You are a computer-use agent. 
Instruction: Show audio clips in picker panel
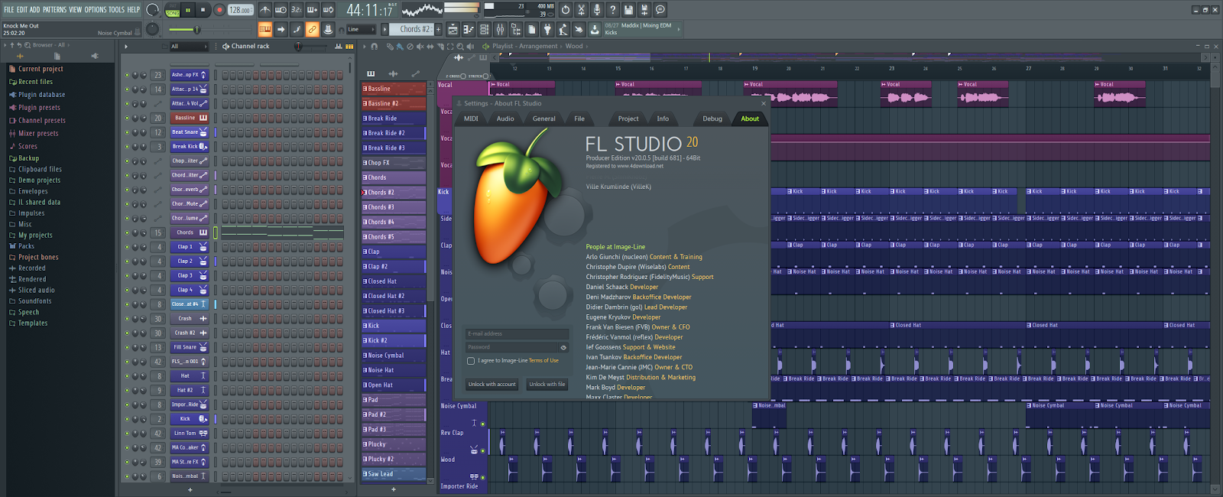393,74
